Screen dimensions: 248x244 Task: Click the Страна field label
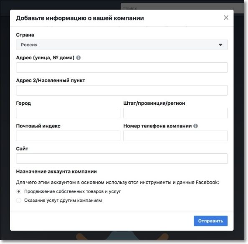pos(25,35)
